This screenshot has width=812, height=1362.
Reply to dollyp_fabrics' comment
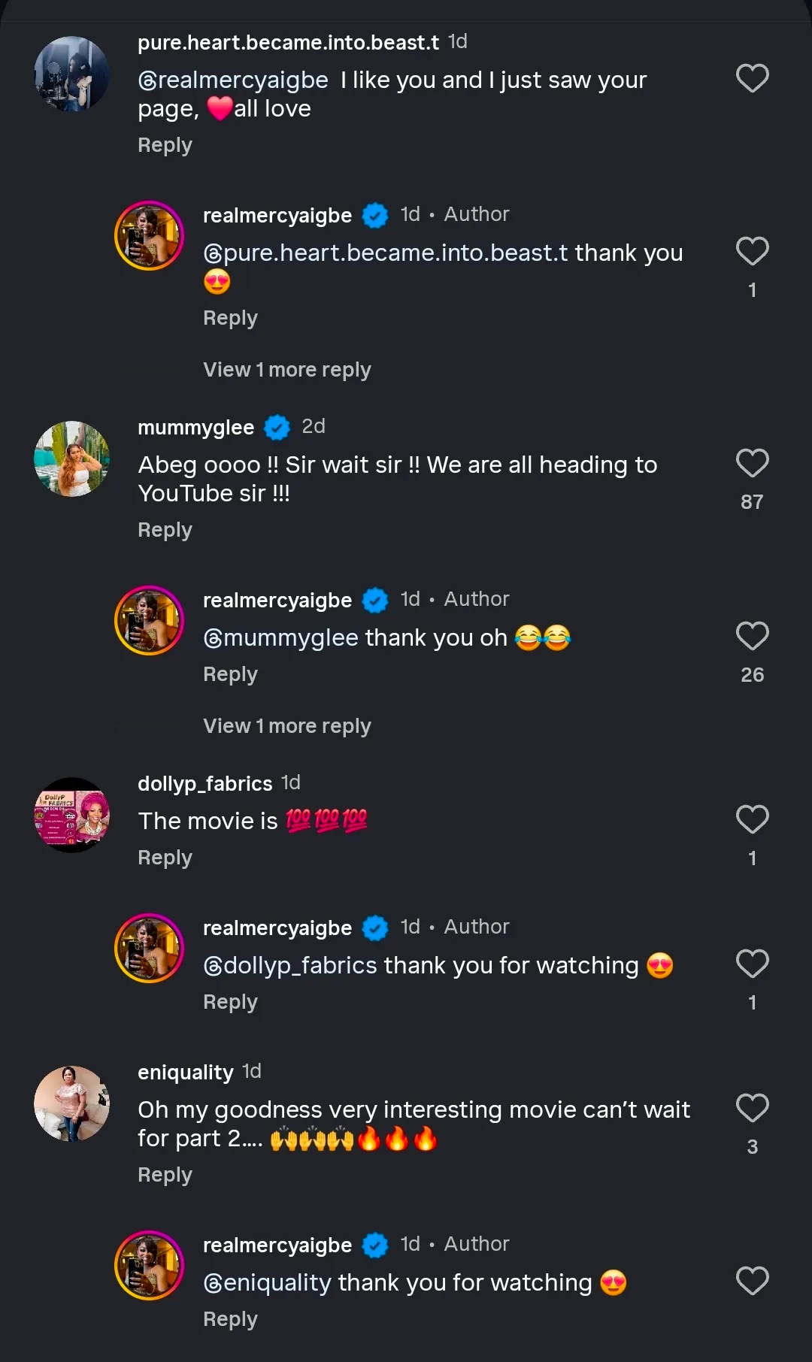coord(165,858)
